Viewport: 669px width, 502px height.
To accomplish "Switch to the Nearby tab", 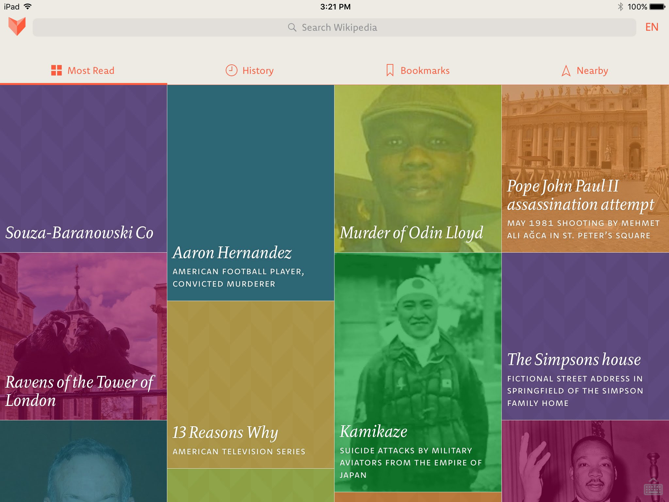I will point(592,71).
